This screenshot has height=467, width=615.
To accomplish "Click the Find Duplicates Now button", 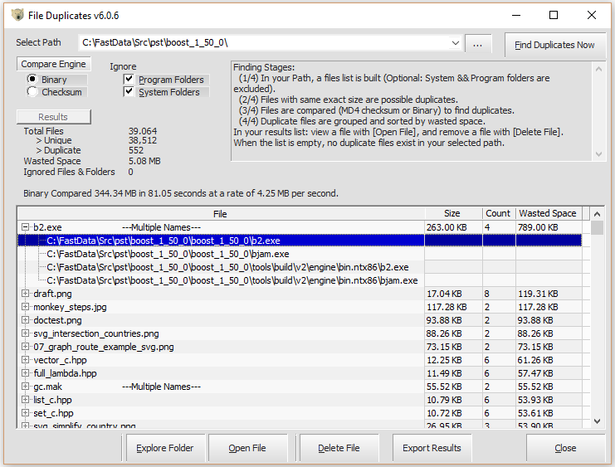I will [x=554, y=46].
